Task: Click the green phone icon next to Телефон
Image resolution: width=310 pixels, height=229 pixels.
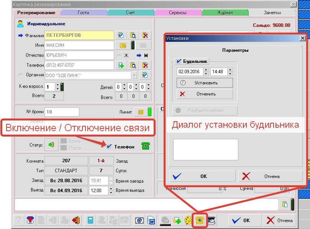Action: coord(145,146)
